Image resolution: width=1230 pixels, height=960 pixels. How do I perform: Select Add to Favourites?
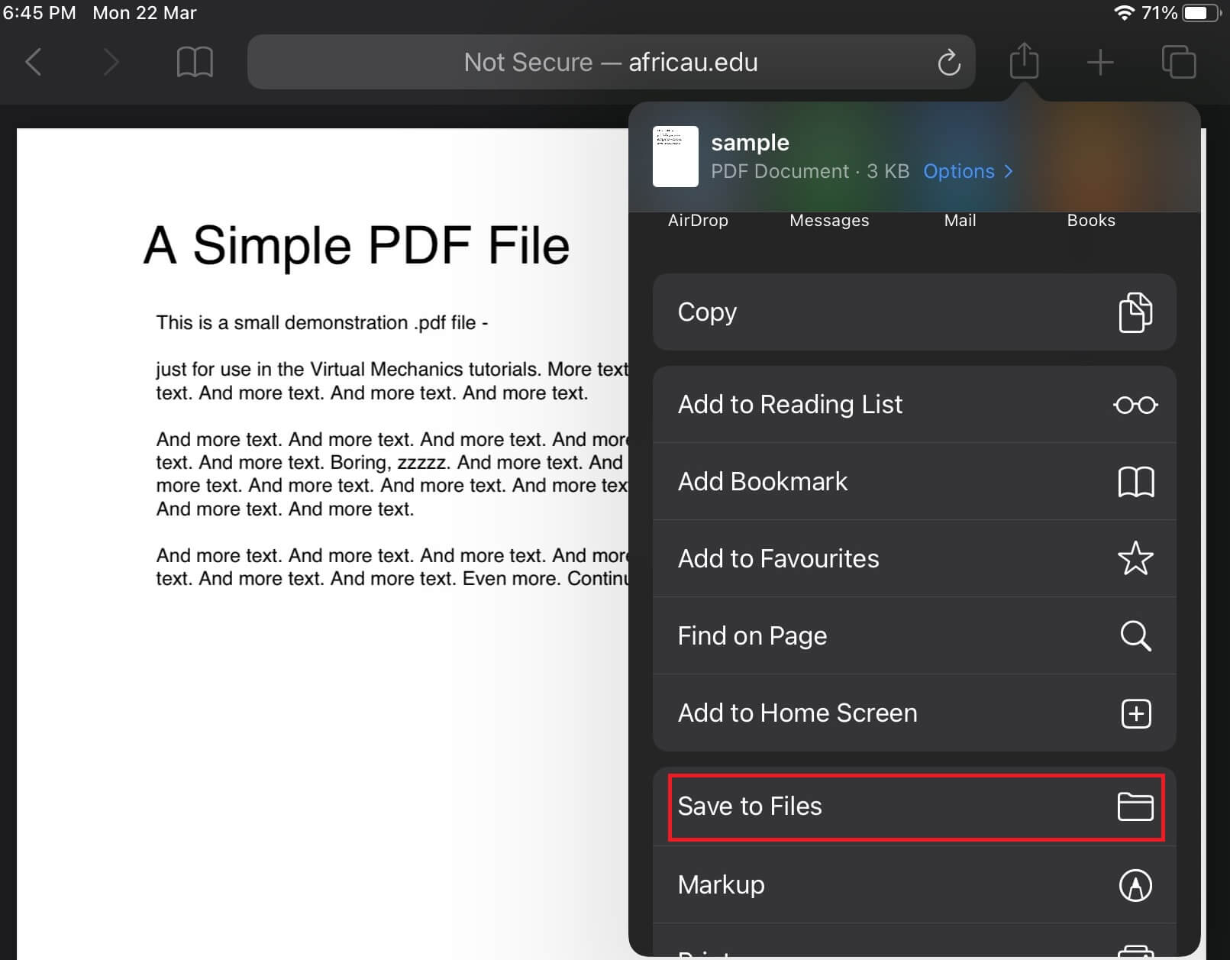[x=914, y=558]
